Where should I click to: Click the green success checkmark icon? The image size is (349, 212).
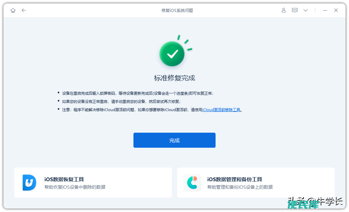(172, 54)
